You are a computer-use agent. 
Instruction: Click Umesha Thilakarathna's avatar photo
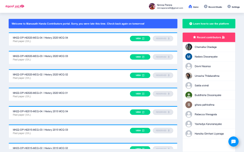189,76
